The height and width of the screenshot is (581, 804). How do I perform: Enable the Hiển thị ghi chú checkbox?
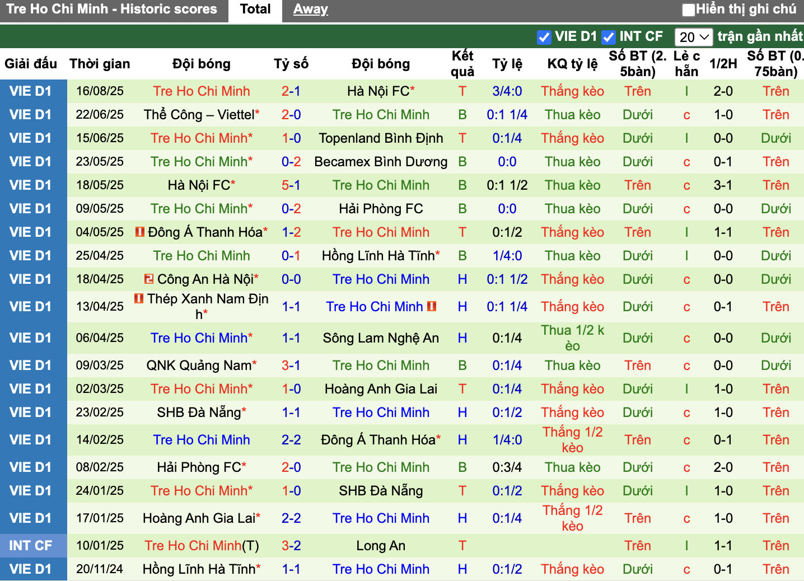point(689,10)
